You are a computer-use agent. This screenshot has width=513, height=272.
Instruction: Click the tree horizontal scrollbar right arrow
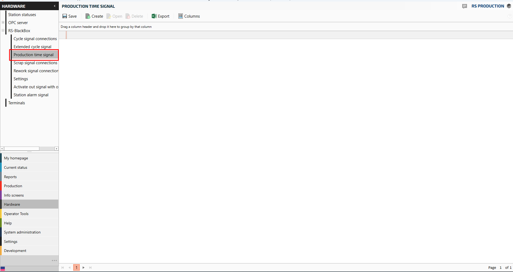tap(56, 148)
